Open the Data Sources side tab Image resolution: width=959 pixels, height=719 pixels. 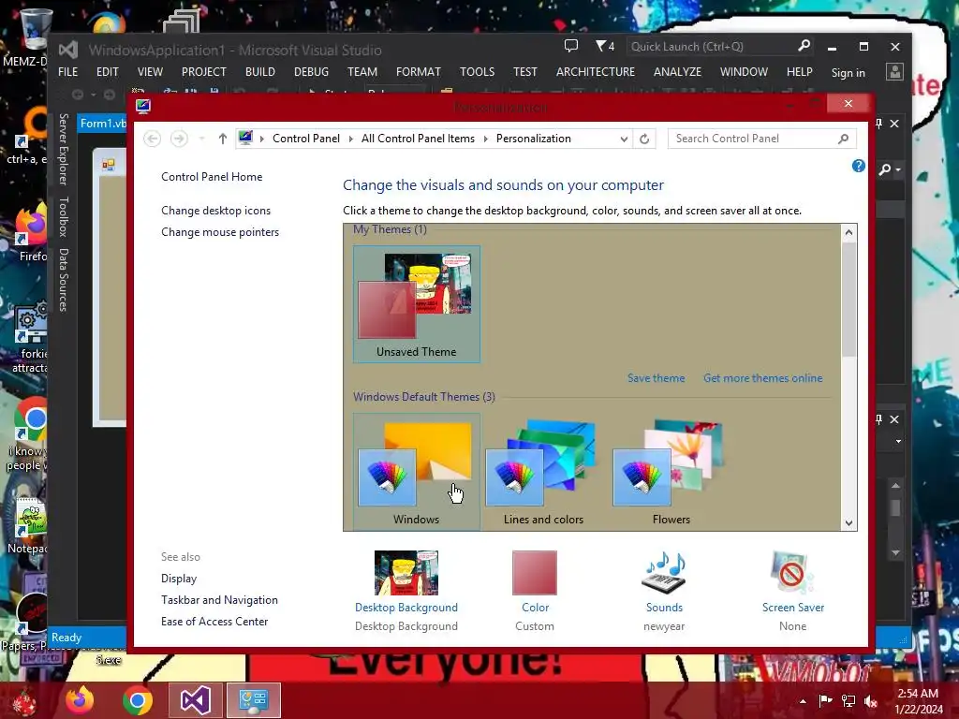[x=63, y=280]
